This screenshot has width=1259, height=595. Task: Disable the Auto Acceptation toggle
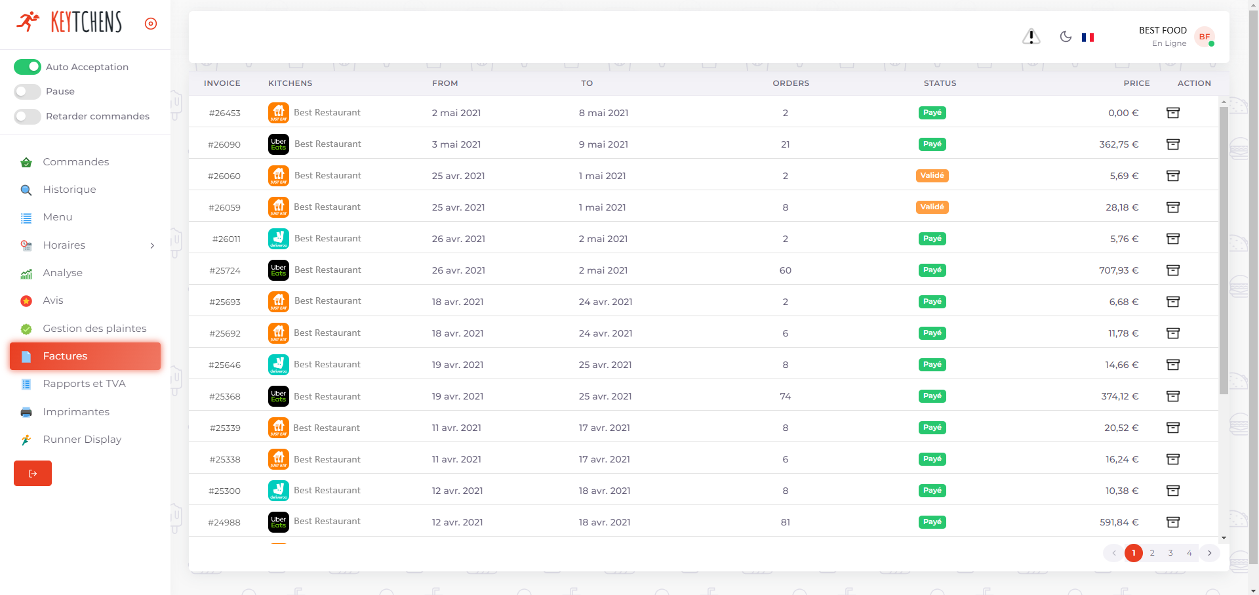tap(28, 67)
